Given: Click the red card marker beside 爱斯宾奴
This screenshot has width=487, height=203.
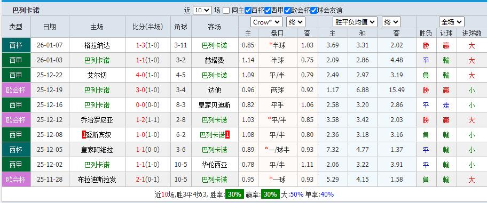Looking at the screenshot, I should (84, 135).
